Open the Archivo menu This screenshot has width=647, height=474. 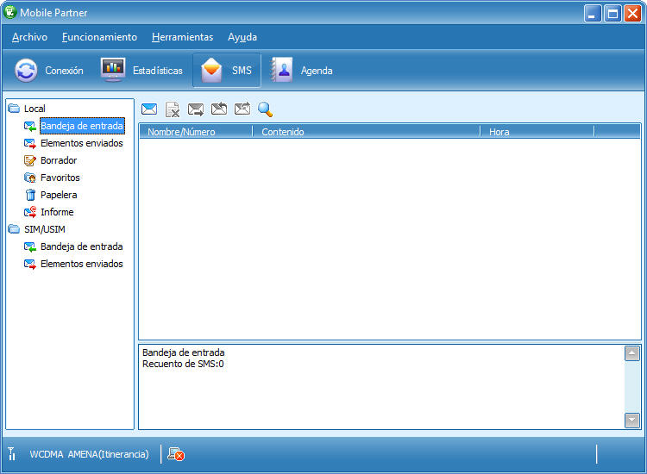(x=29, y=37)
